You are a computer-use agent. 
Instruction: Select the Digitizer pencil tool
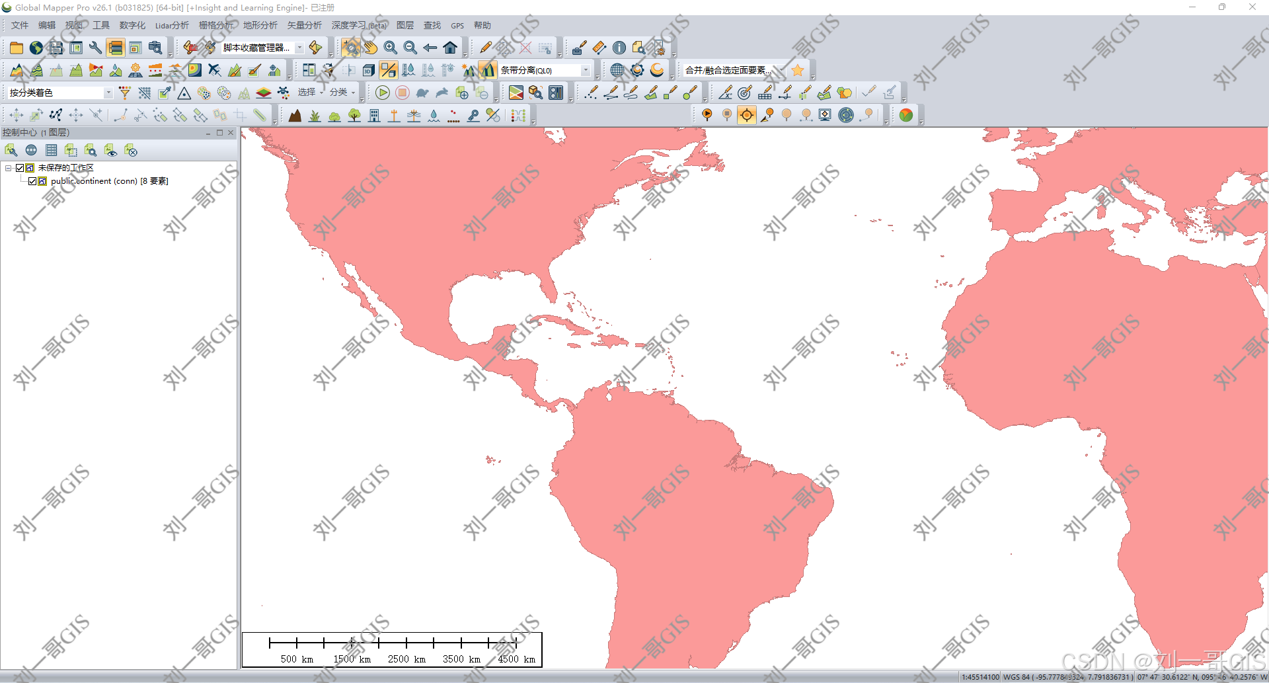tap(486, 48)
